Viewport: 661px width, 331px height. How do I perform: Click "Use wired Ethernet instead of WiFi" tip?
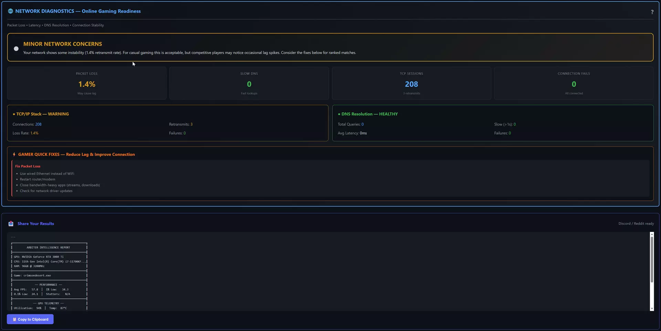tap(47, 174)
